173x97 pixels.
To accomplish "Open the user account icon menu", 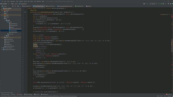I will [144, 4].
